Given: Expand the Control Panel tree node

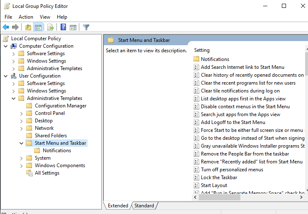Looking at the screenshot, I should pos(22,114).
